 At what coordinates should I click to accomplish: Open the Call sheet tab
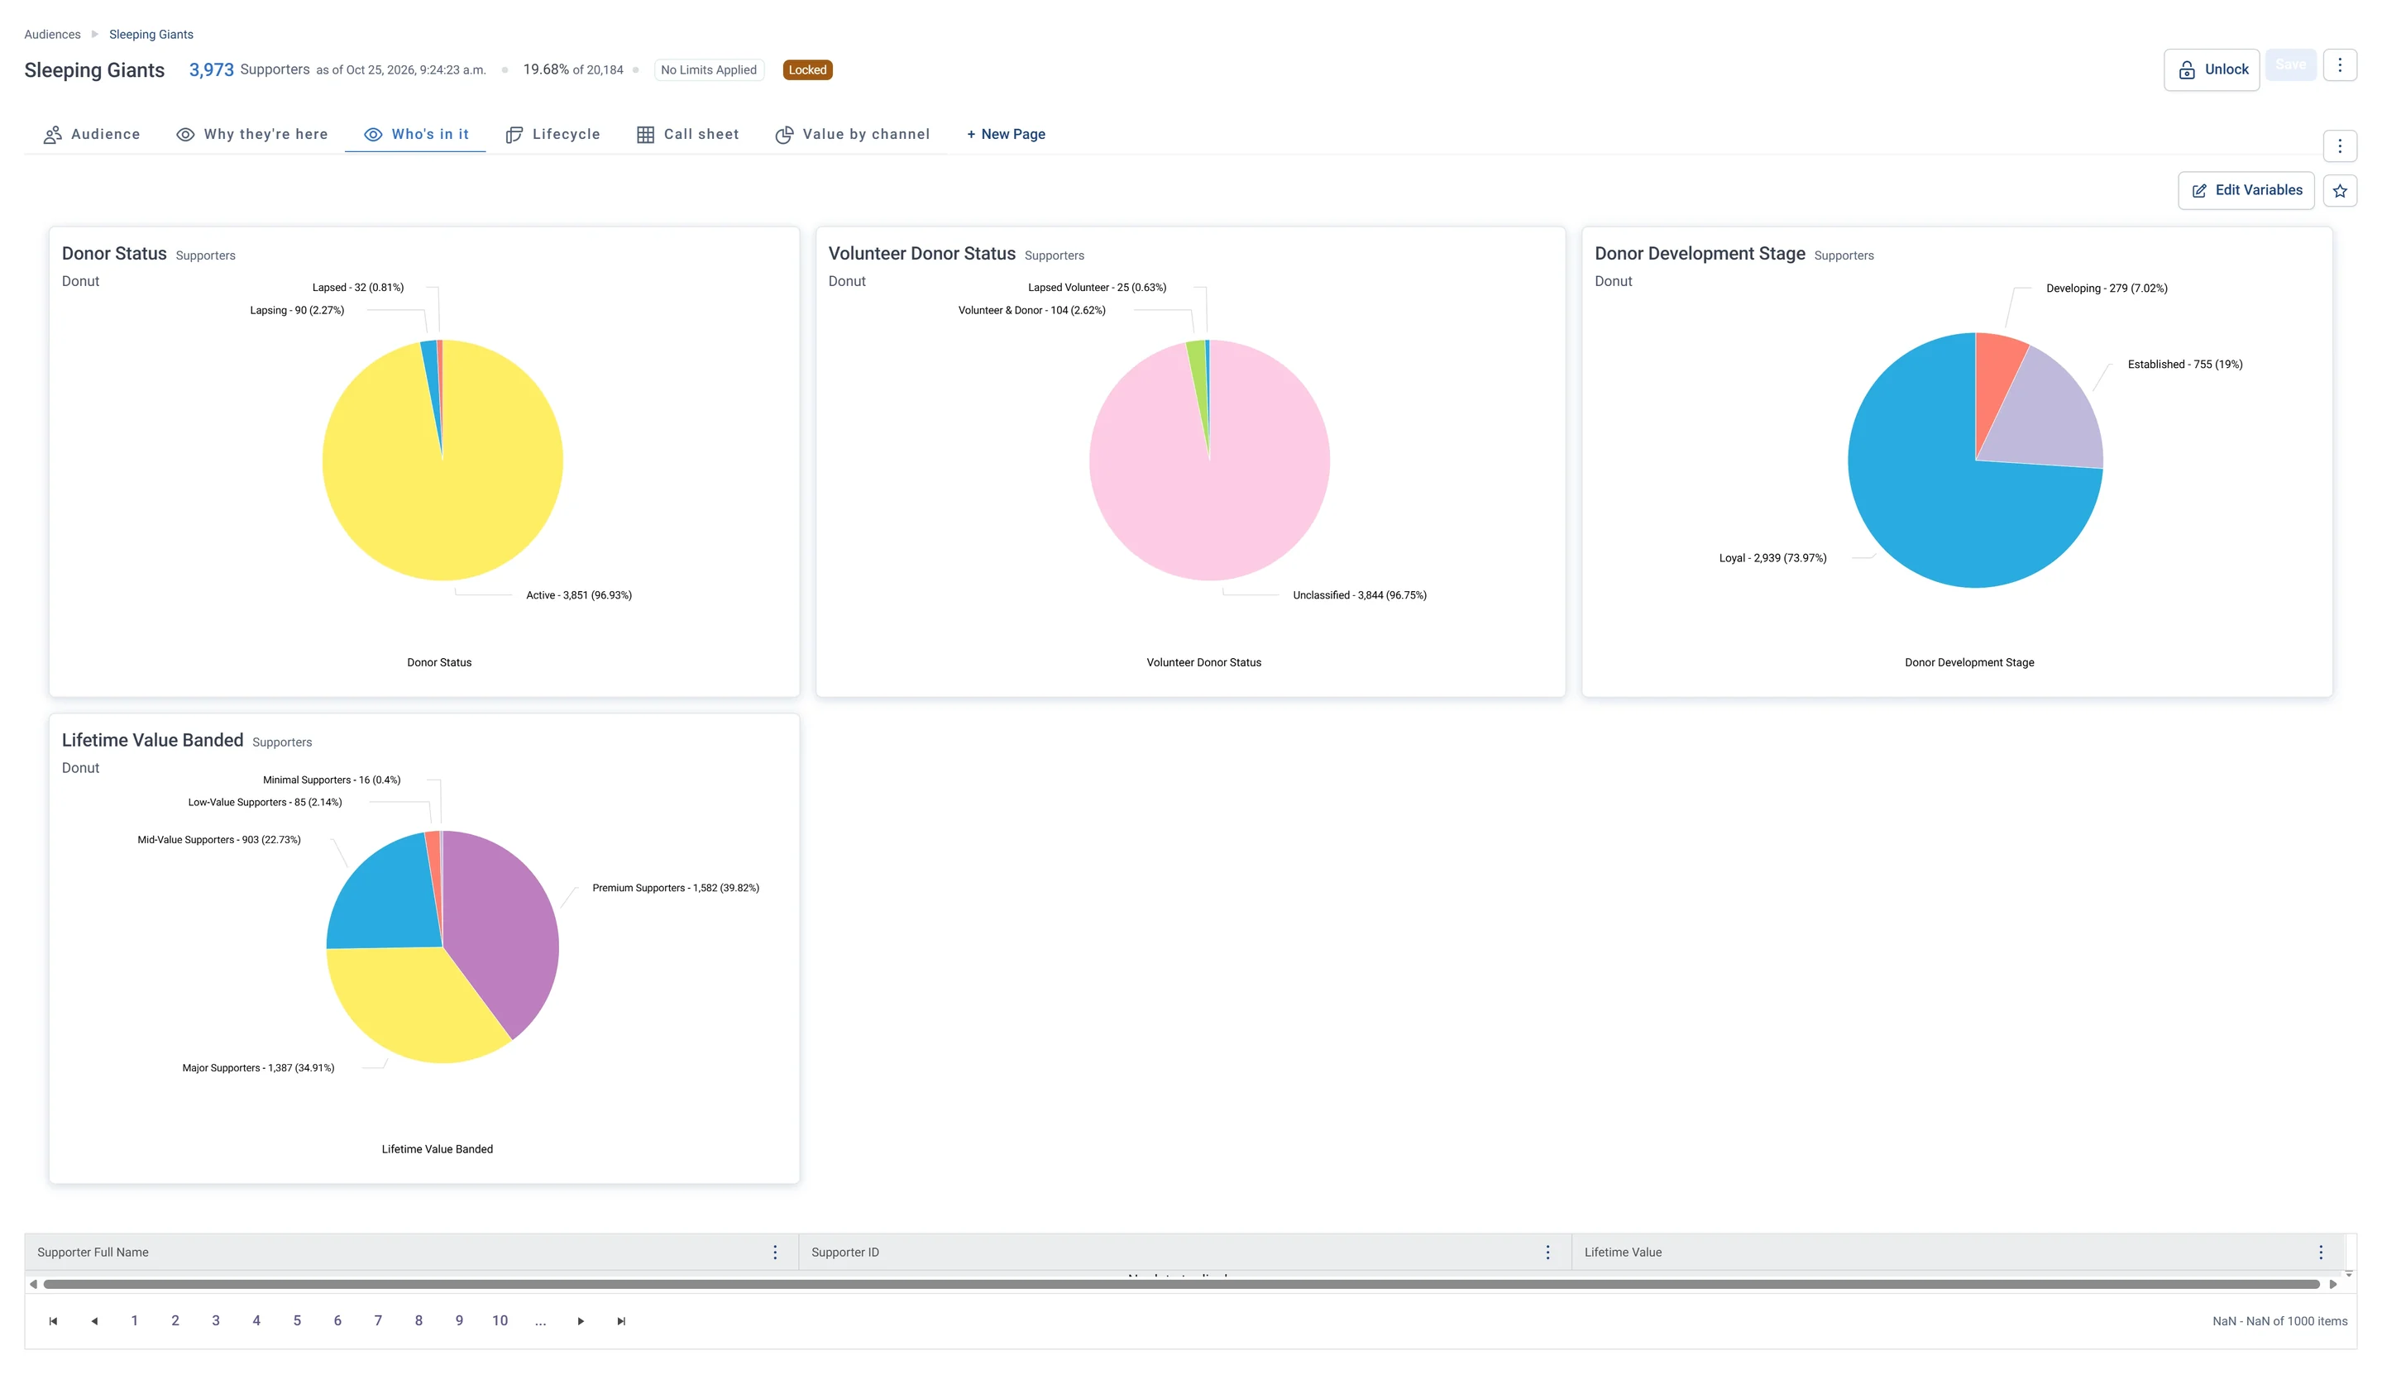[x=687, y=134]
